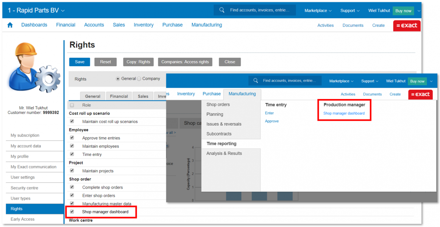Click the Exact logo in front window
The width and height of the screenshot is (440, 227).
(420, 94)
